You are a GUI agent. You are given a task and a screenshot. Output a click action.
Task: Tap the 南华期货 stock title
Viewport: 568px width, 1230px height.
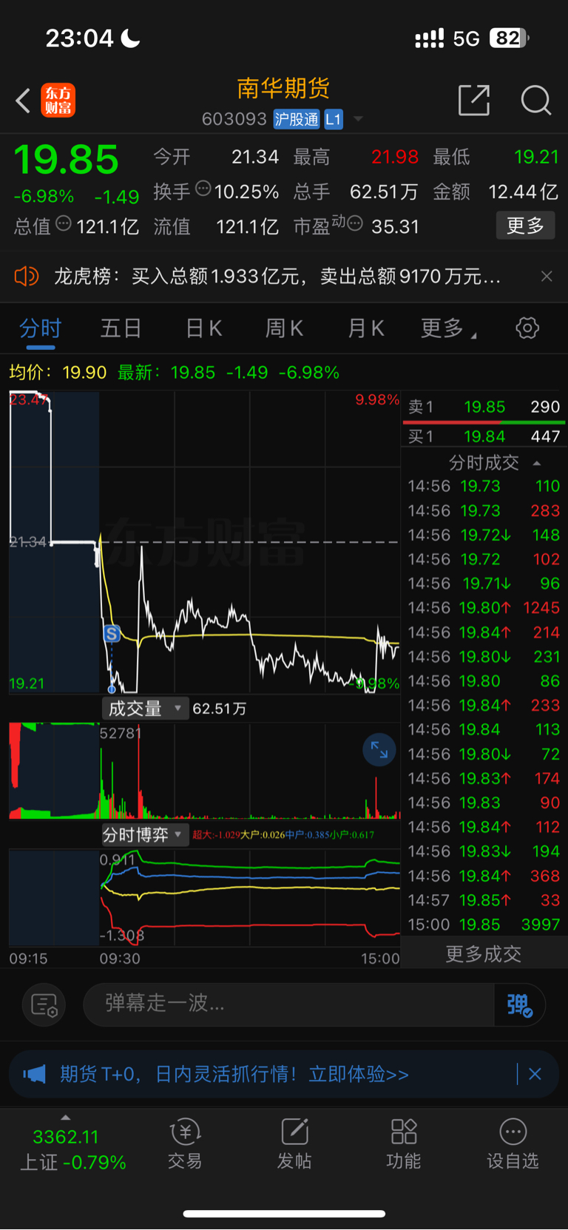(283, 89)
